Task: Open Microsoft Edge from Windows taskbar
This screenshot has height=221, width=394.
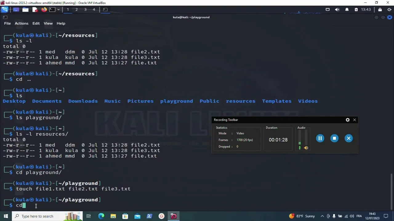Action: [101, 216]
